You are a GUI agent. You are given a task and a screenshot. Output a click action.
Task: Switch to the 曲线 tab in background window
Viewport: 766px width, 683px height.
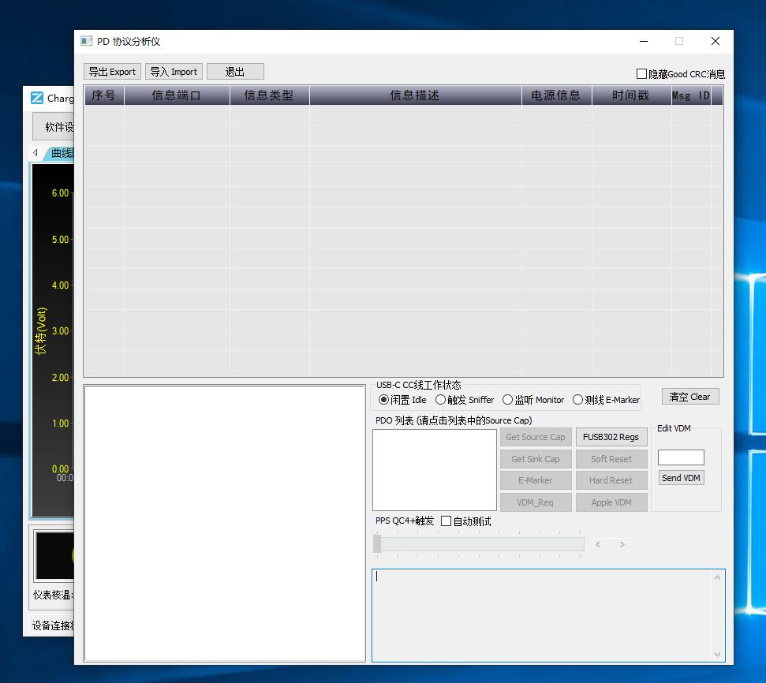[62, 153]
